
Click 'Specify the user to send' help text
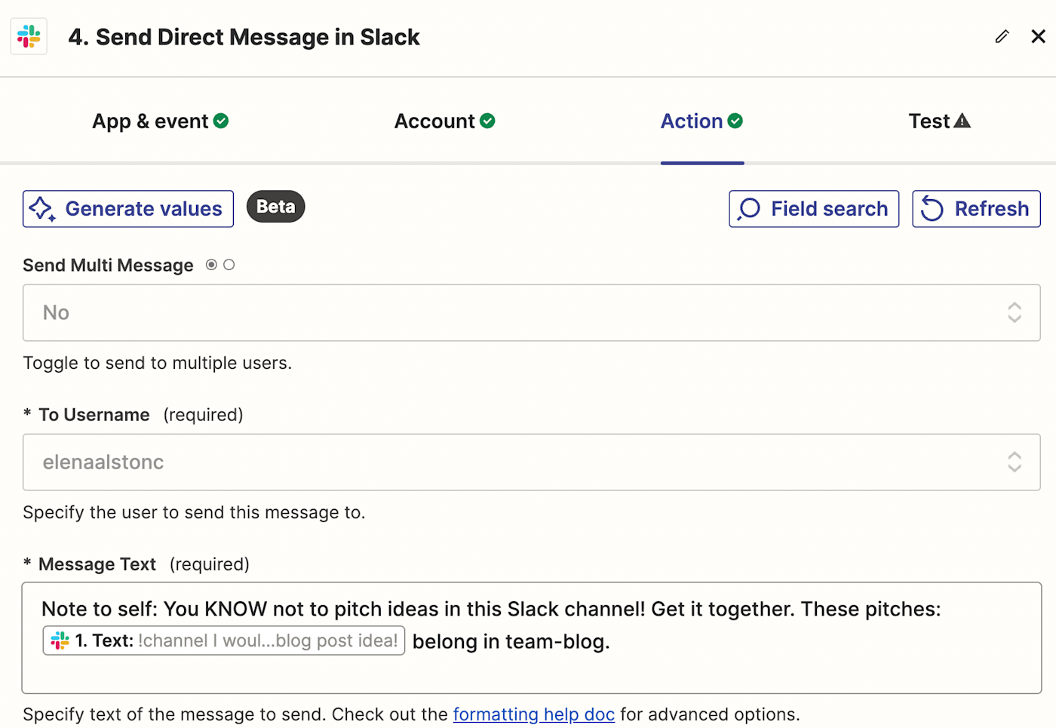[194, 512]
